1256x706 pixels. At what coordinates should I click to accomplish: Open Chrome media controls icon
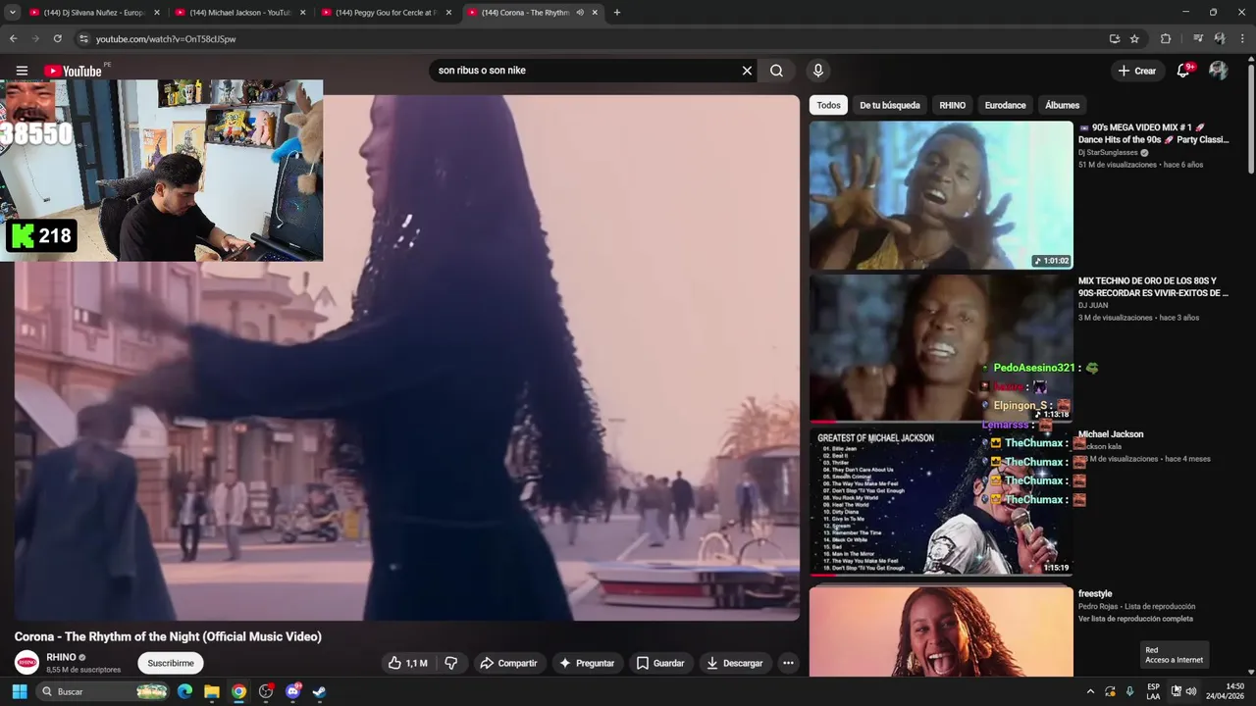(1198, 39)
